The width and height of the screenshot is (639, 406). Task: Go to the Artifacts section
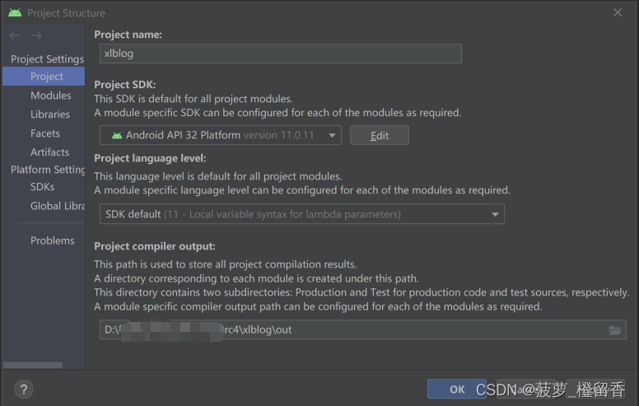pos(49,152)
